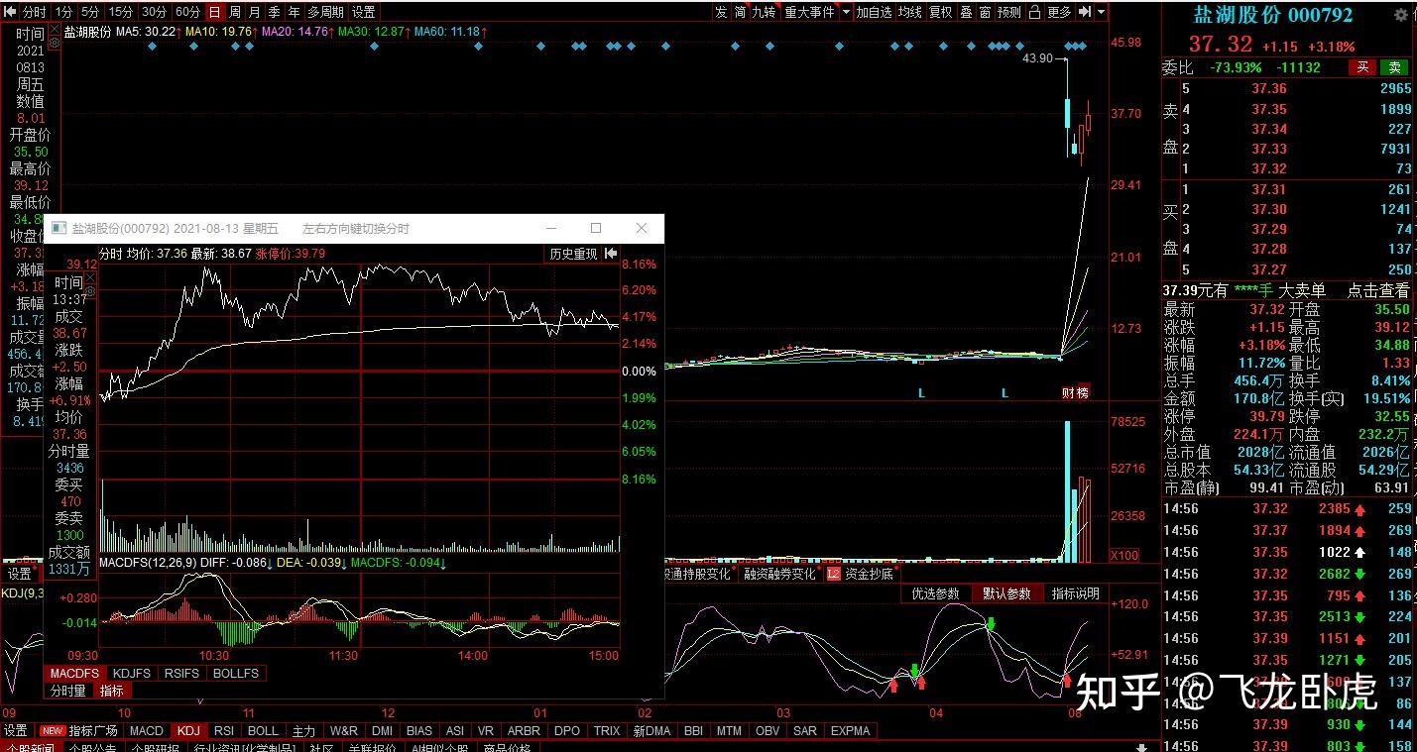This screenshot has width=1417, height=752.
Task: Click the X100 volume multiplier label
Action: pos(1123,556)
